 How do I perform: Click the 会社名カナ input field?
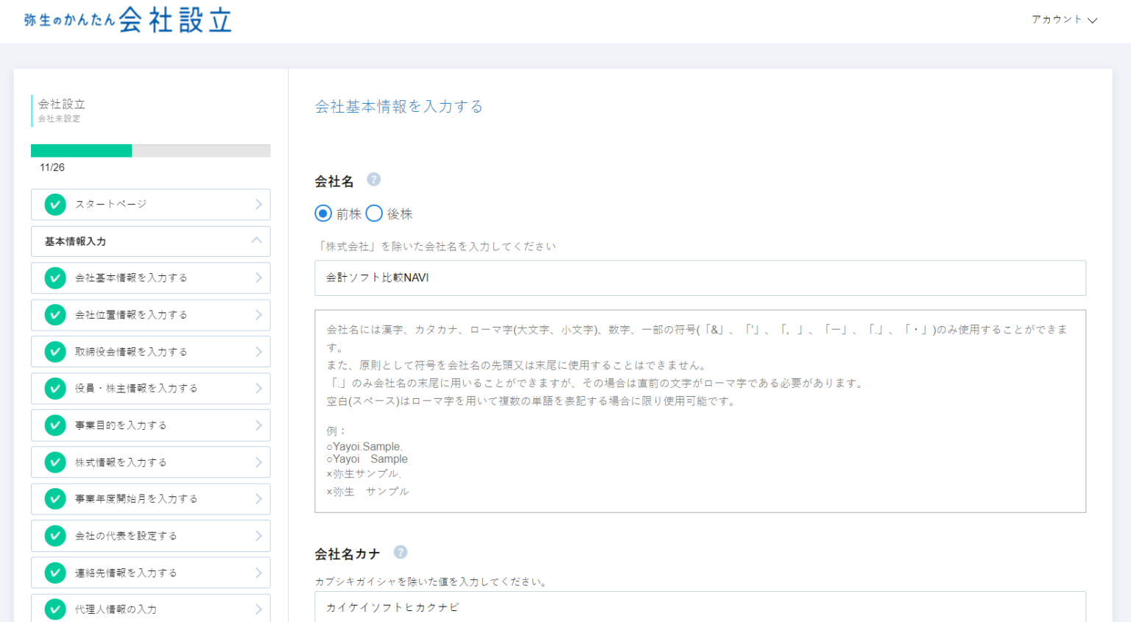[700, 607]
